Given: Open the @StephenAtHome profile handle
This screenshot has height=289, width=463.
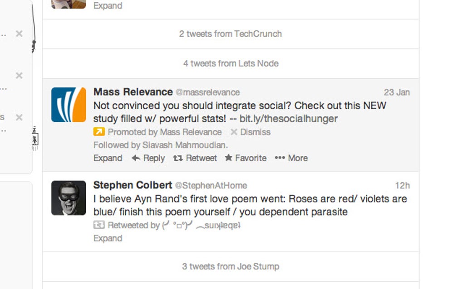Looking at the screenshot, I should click(211, 186).
